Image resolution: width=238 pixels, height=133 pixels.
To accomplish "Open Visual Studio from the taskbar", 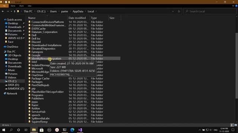I will [80, 130].
